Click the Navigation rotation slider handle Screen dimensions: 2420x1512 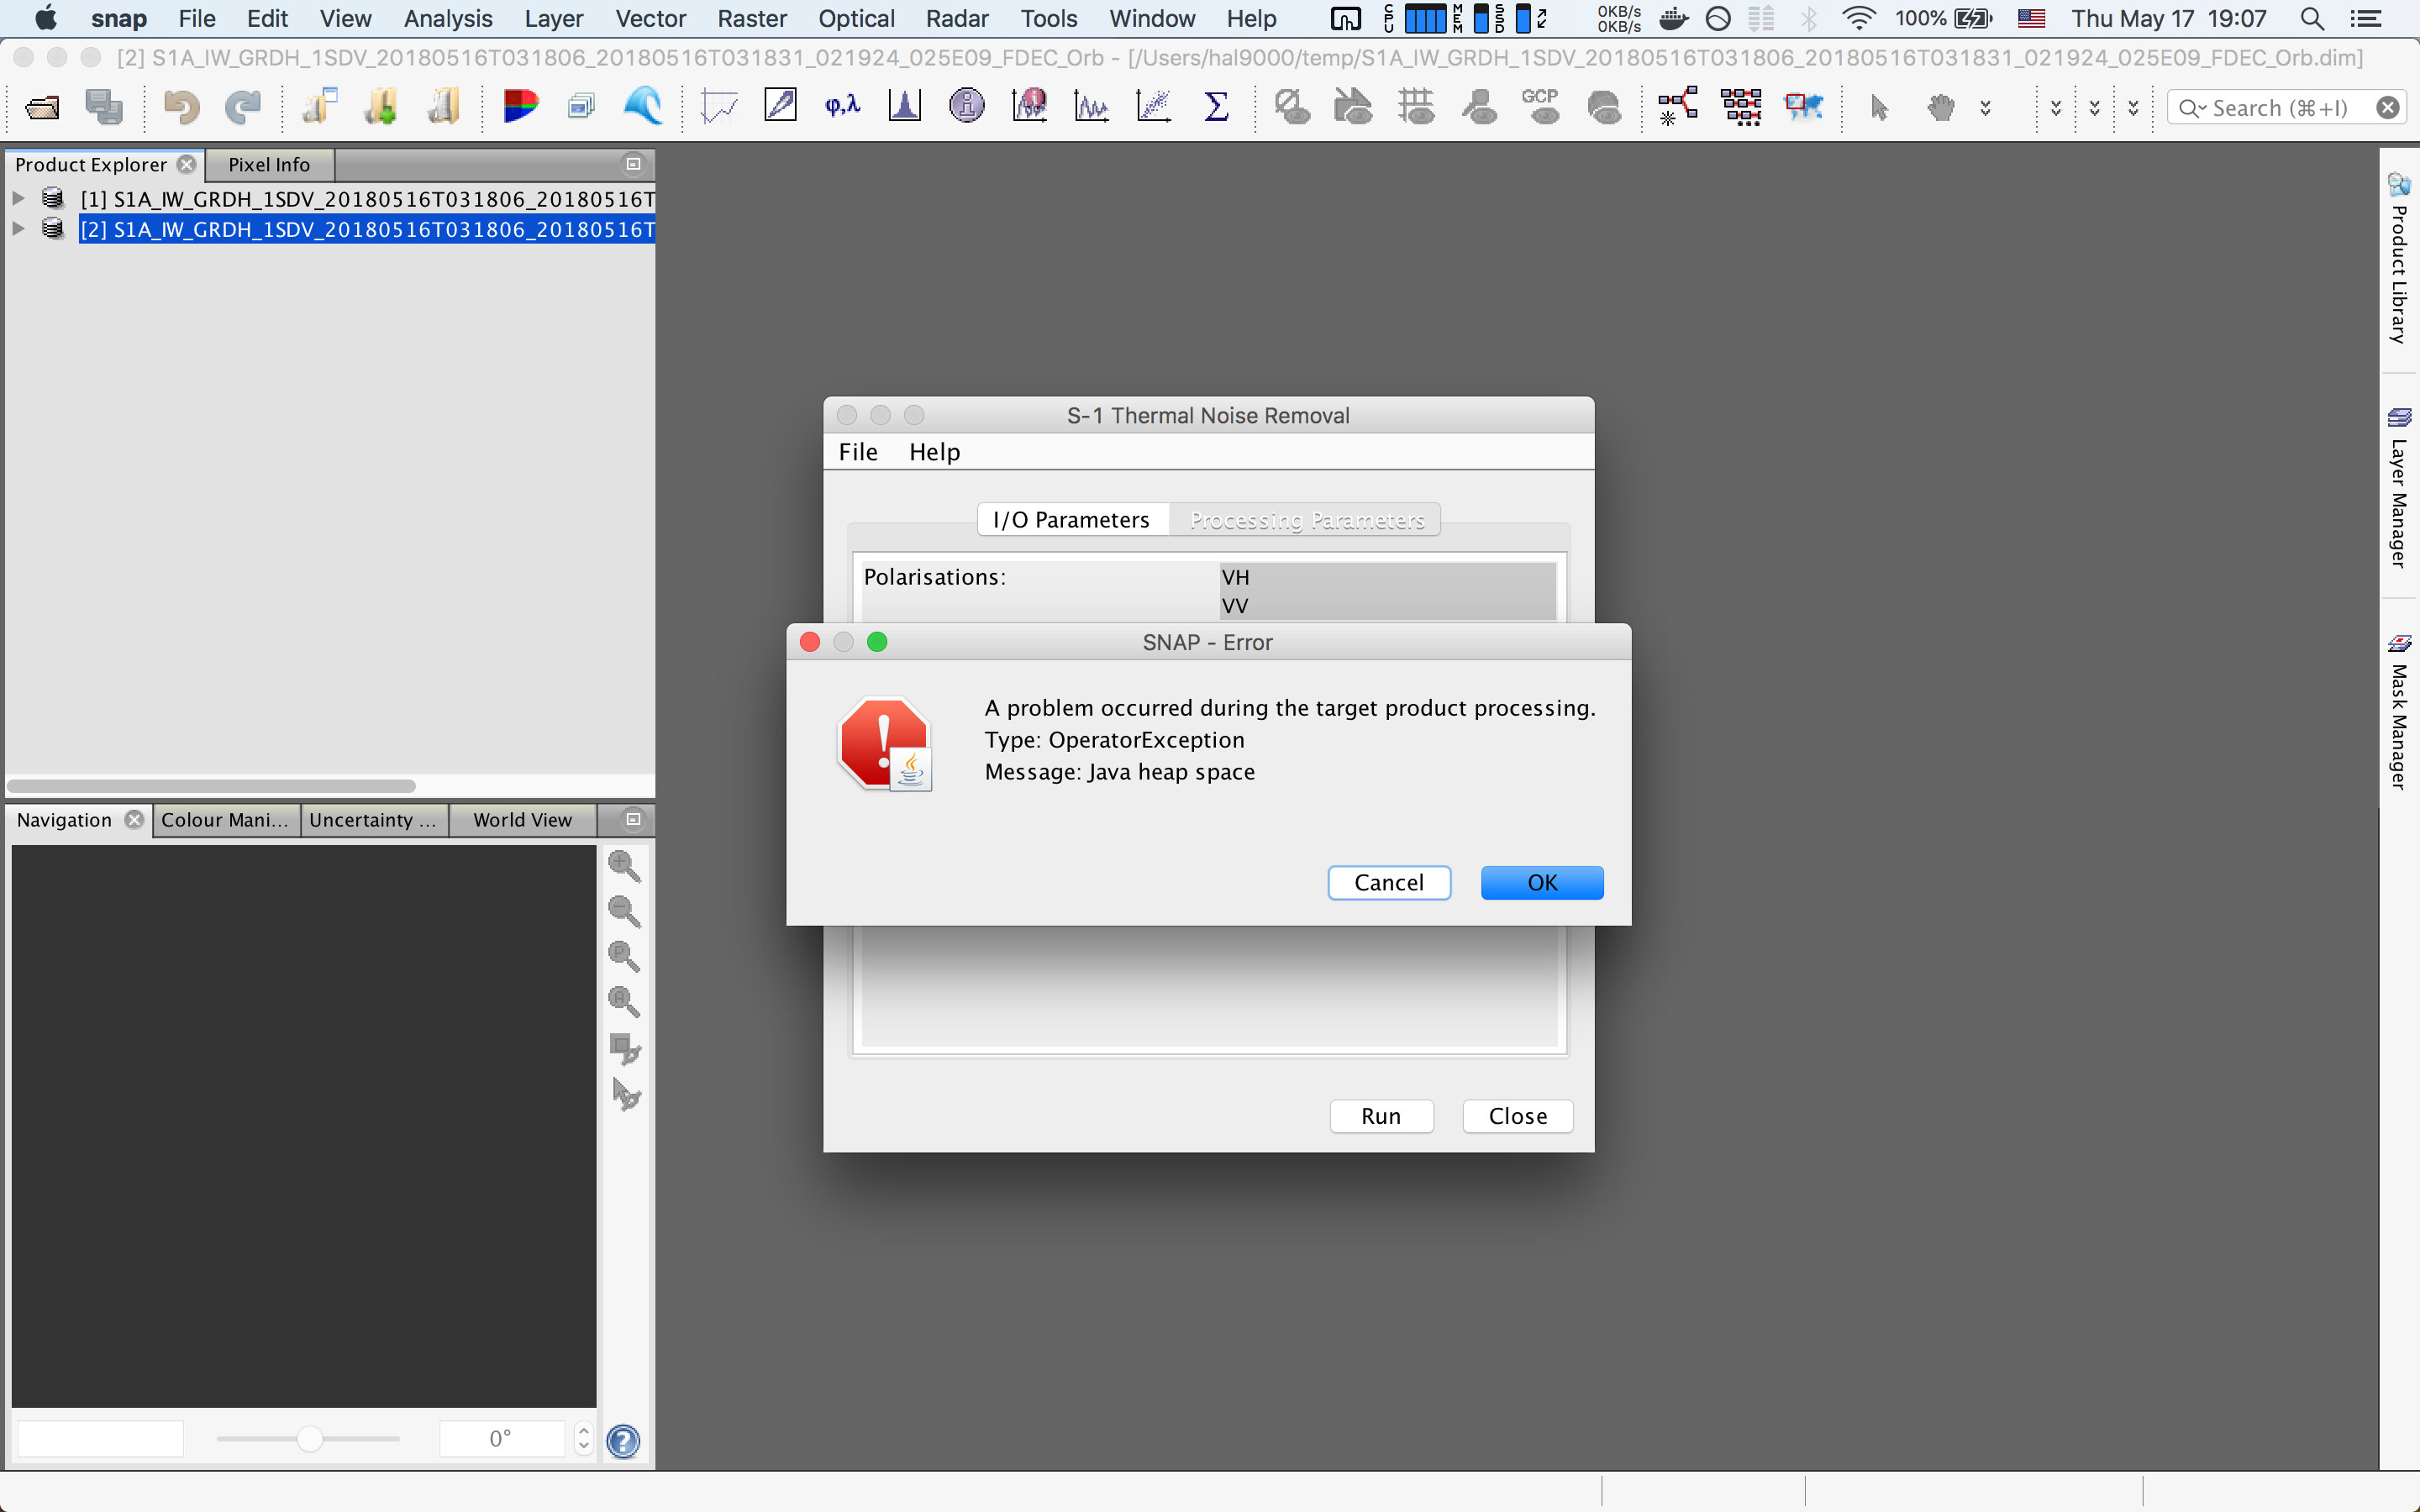(x=310, y=1439)
